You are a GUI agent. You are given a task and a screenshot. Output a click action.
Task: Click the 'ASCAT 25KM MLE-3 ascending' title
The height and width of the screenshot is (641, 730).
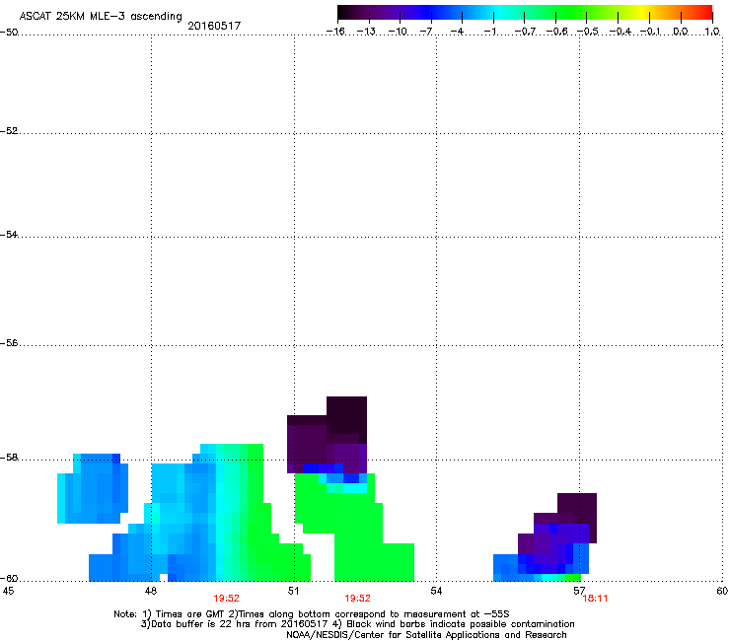[x=101, y=16]
